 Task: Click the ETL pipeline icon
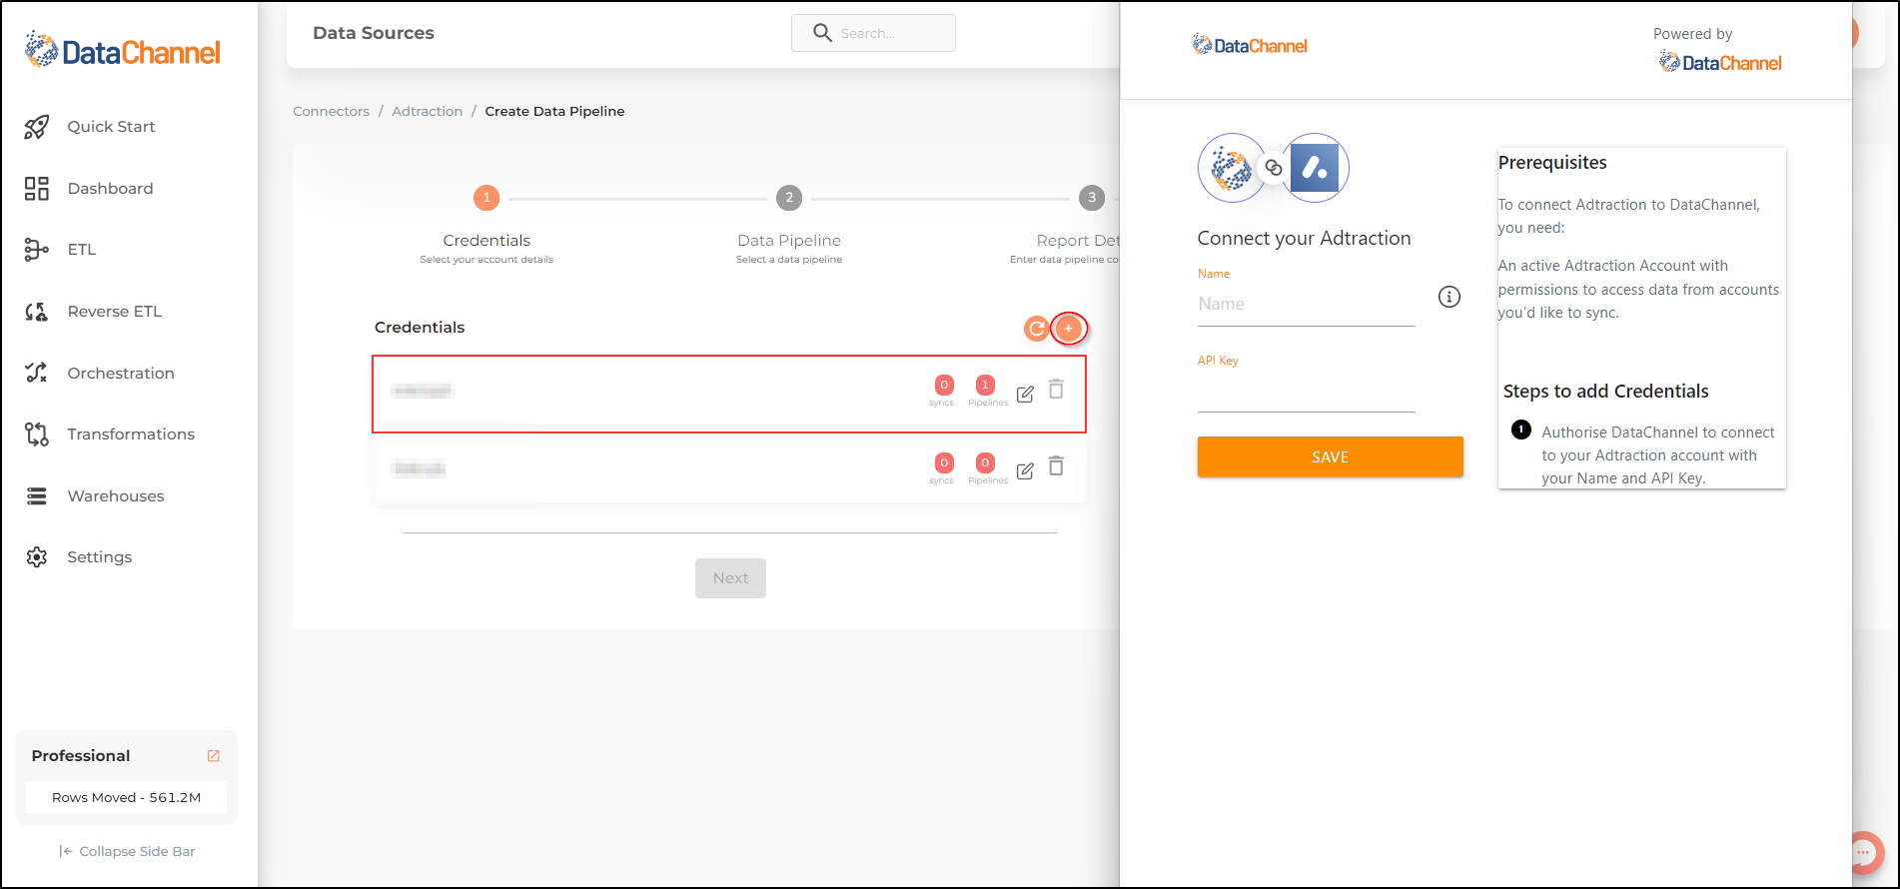[37, 250]
